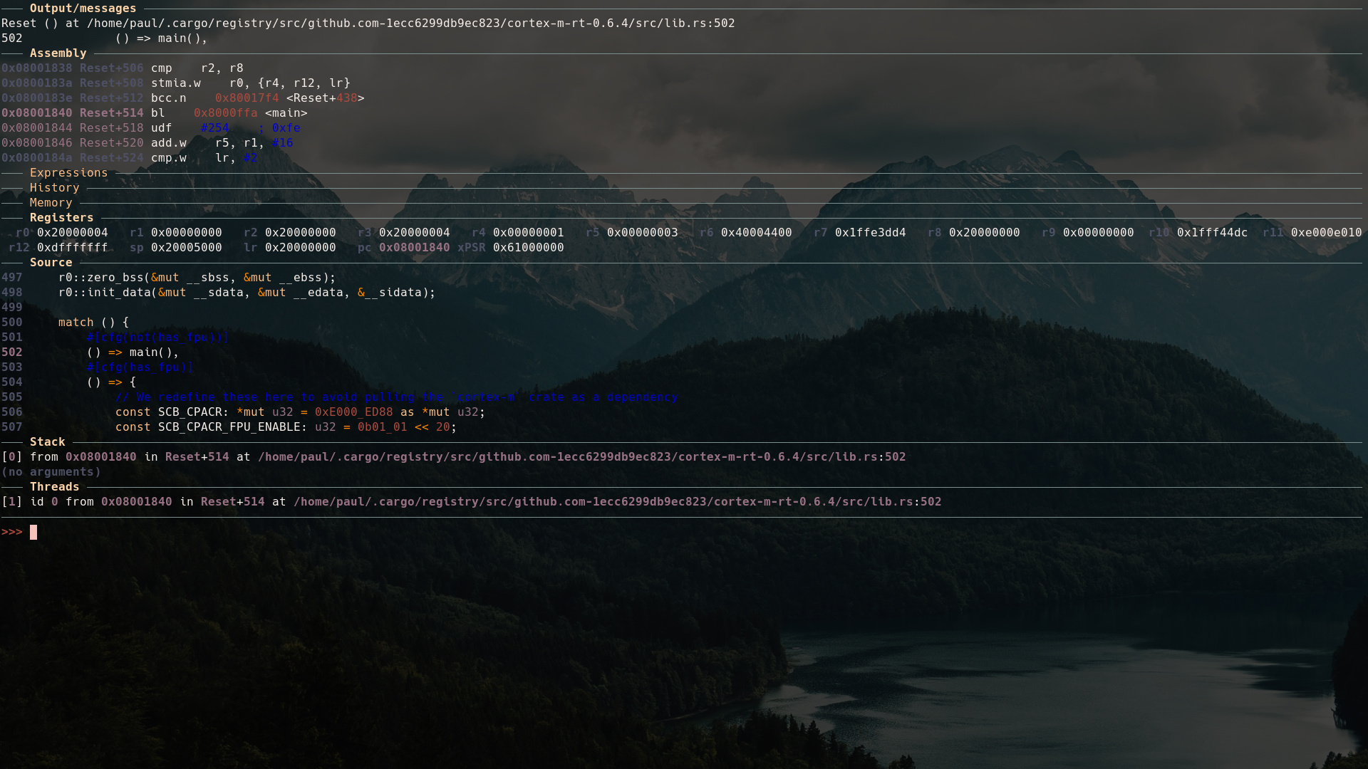Image resolution: width=1368 pixels, height=769 pixels.
Task: Click the gdb prompt input cursor
Action: pyautogui.click(x=33, y=533)
